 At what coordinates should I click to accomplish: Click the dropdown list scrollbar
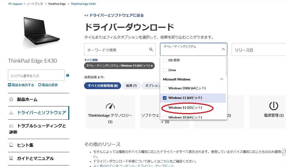[226, 67]
